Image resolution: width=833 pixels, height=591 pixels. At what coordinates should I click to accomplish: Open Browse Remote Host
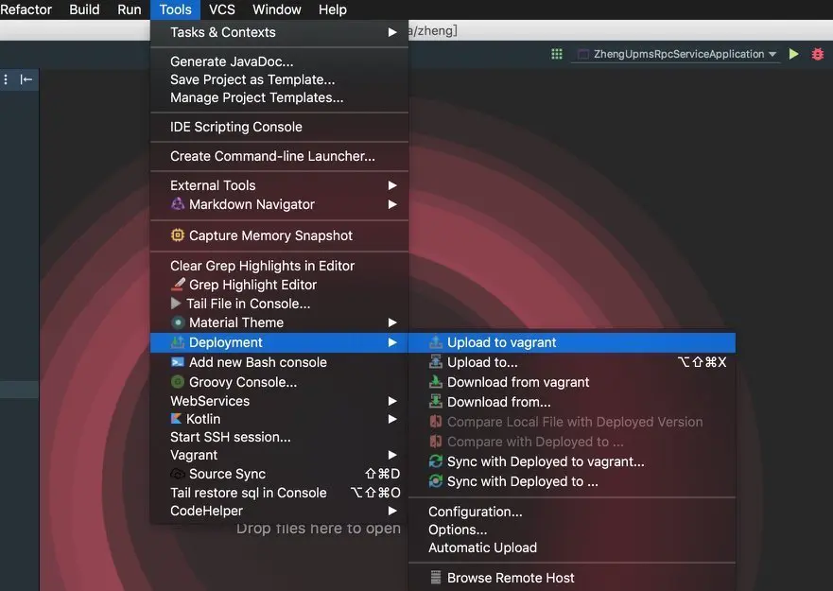coord(510,578)
